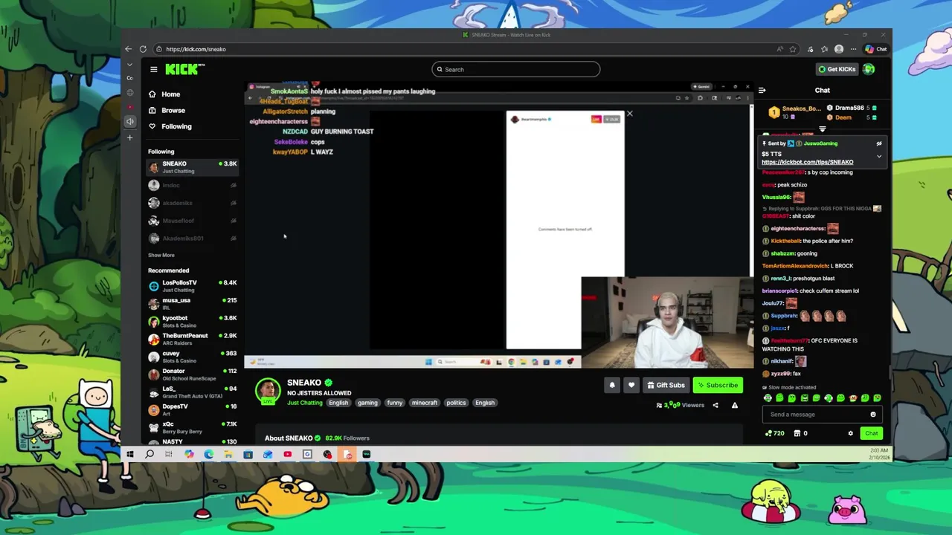Click the Gift Subs button
The image size is (952, 535).
pos(665,385)
